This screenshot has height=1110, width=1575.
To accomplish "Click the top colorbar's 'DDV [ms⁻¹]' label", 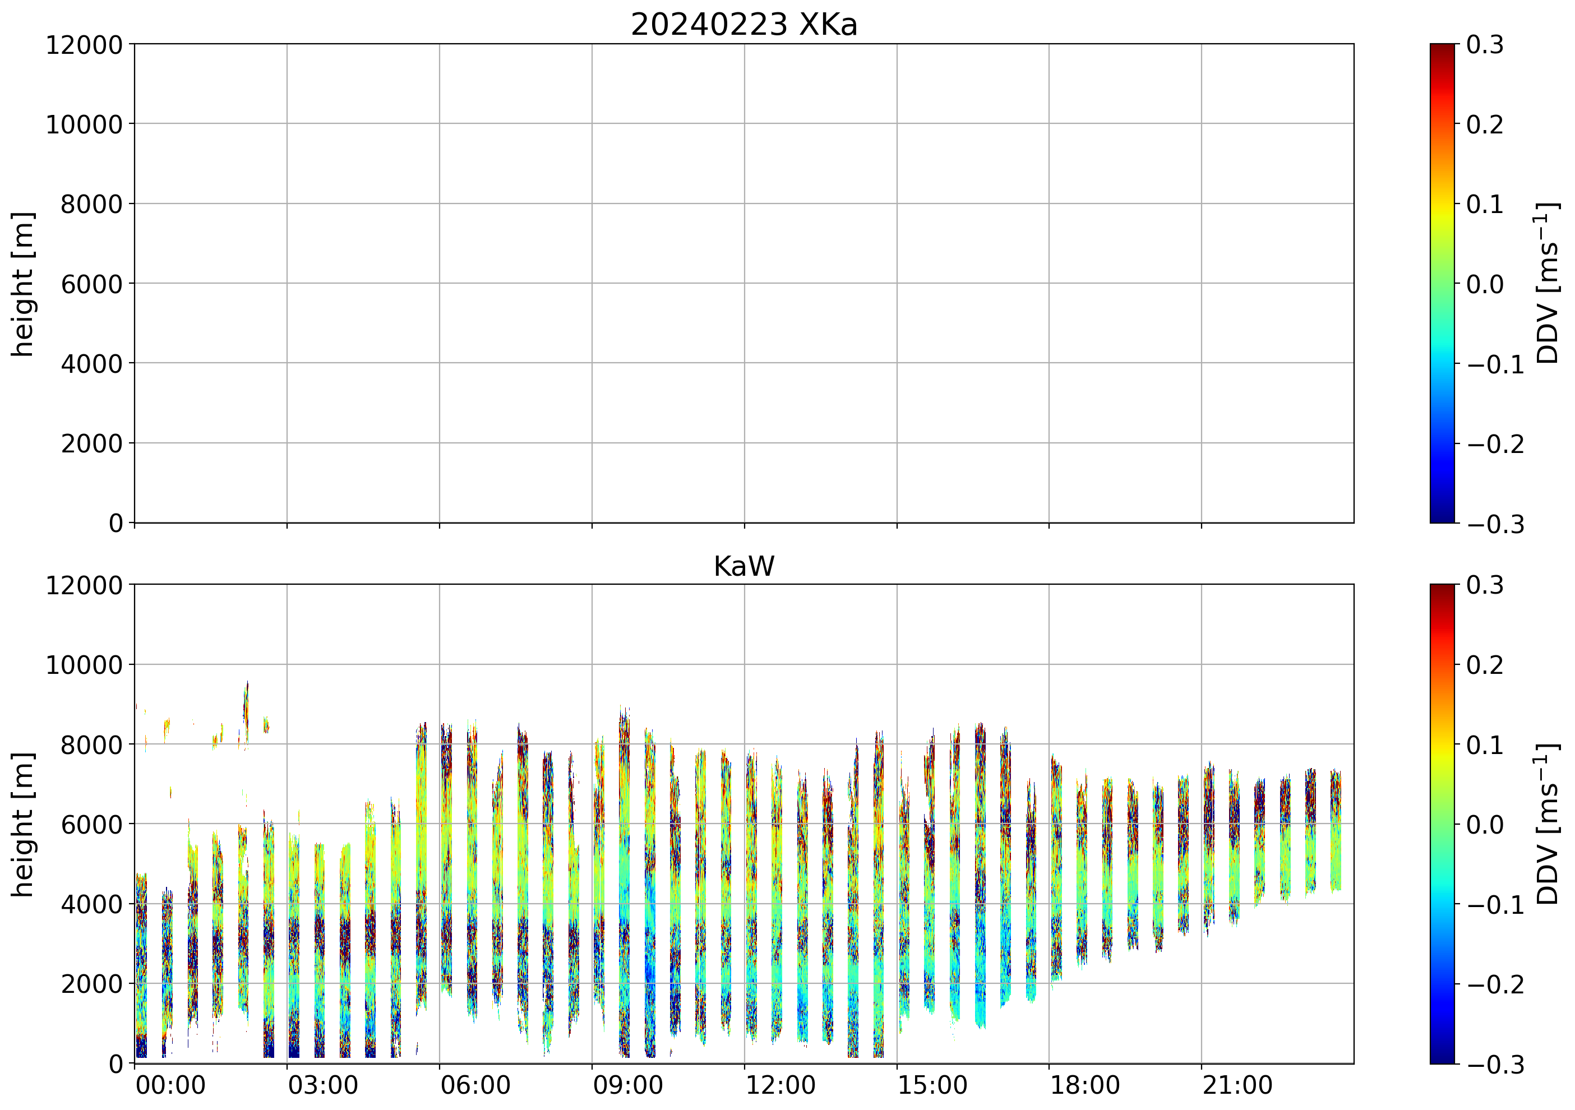I will click(1548, 283).
